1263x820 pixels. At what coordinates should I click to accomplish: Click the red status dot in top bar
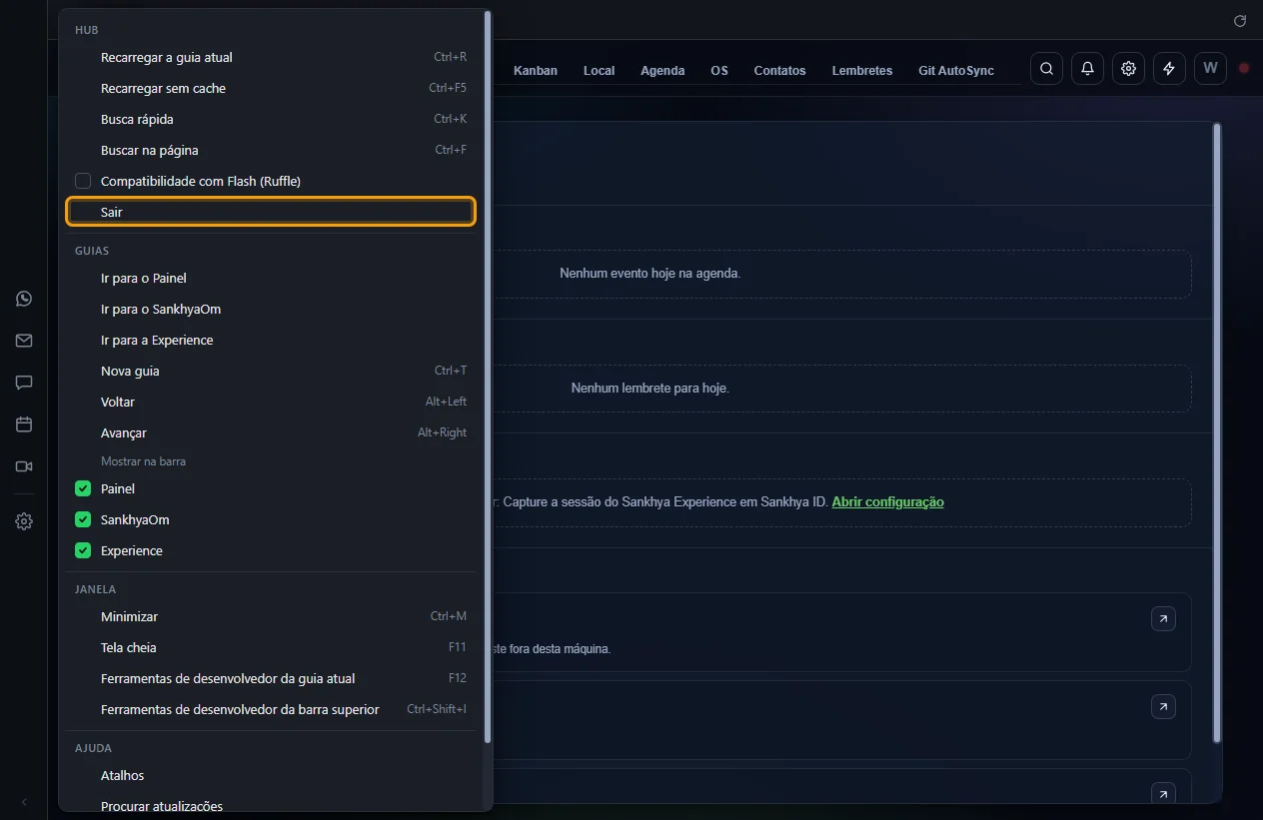click(x=1244, y=69)
